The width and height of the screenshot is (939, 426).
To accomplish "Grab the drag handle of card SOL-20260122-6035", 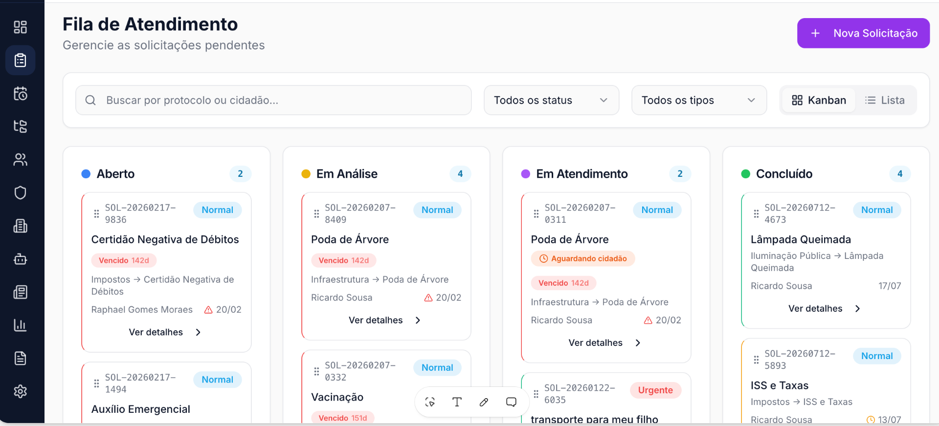I will [x=536, y=394].
